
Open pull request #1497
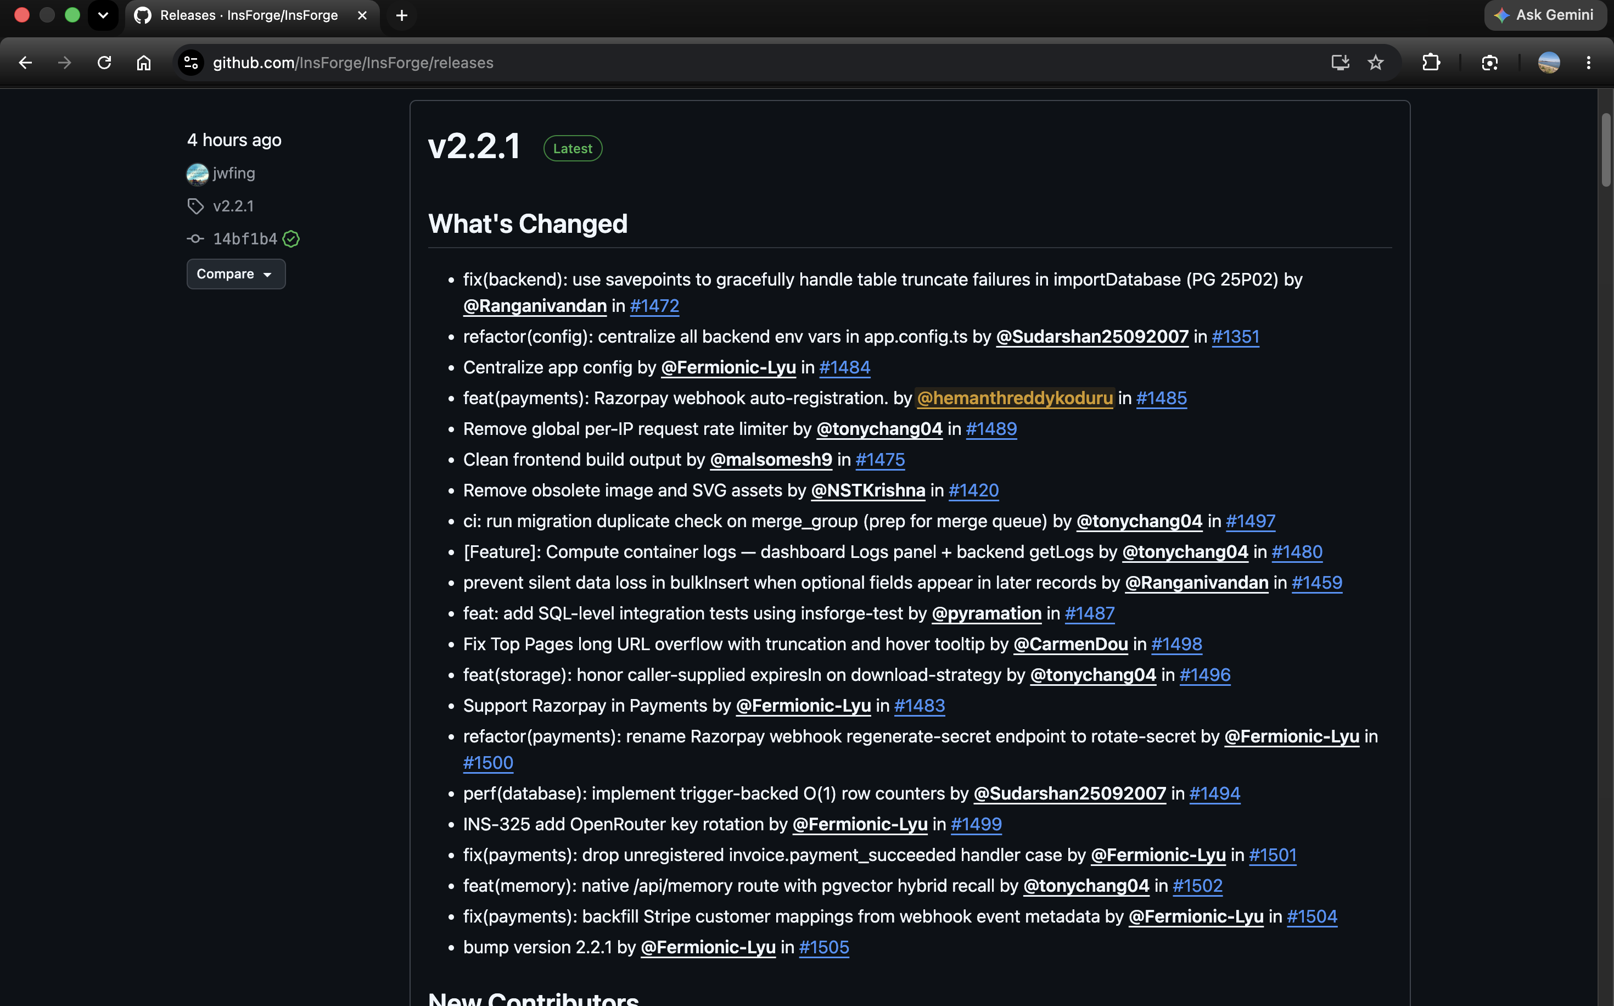point(1251,521)
